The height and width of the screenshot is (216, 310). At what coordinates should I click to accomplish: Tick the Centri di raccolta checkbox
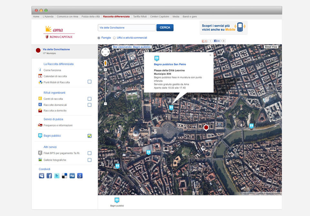(89, 99)
